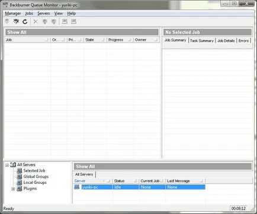Click the Owner column filter button
The width and height of the screenshot is (257, 214).
[x=156, y=40]
